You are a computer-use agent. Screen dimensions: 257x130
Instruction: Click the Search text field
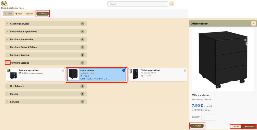[x=138, y=4]
